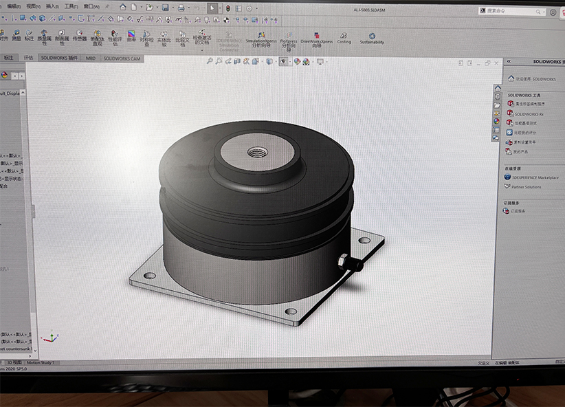Open dropdown arrow next to Open icon
This screenshot has width=565, height=407.
pyautogui.click(x=157, y=8)
